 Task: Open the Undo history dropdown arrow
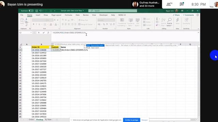click(43, 11)
